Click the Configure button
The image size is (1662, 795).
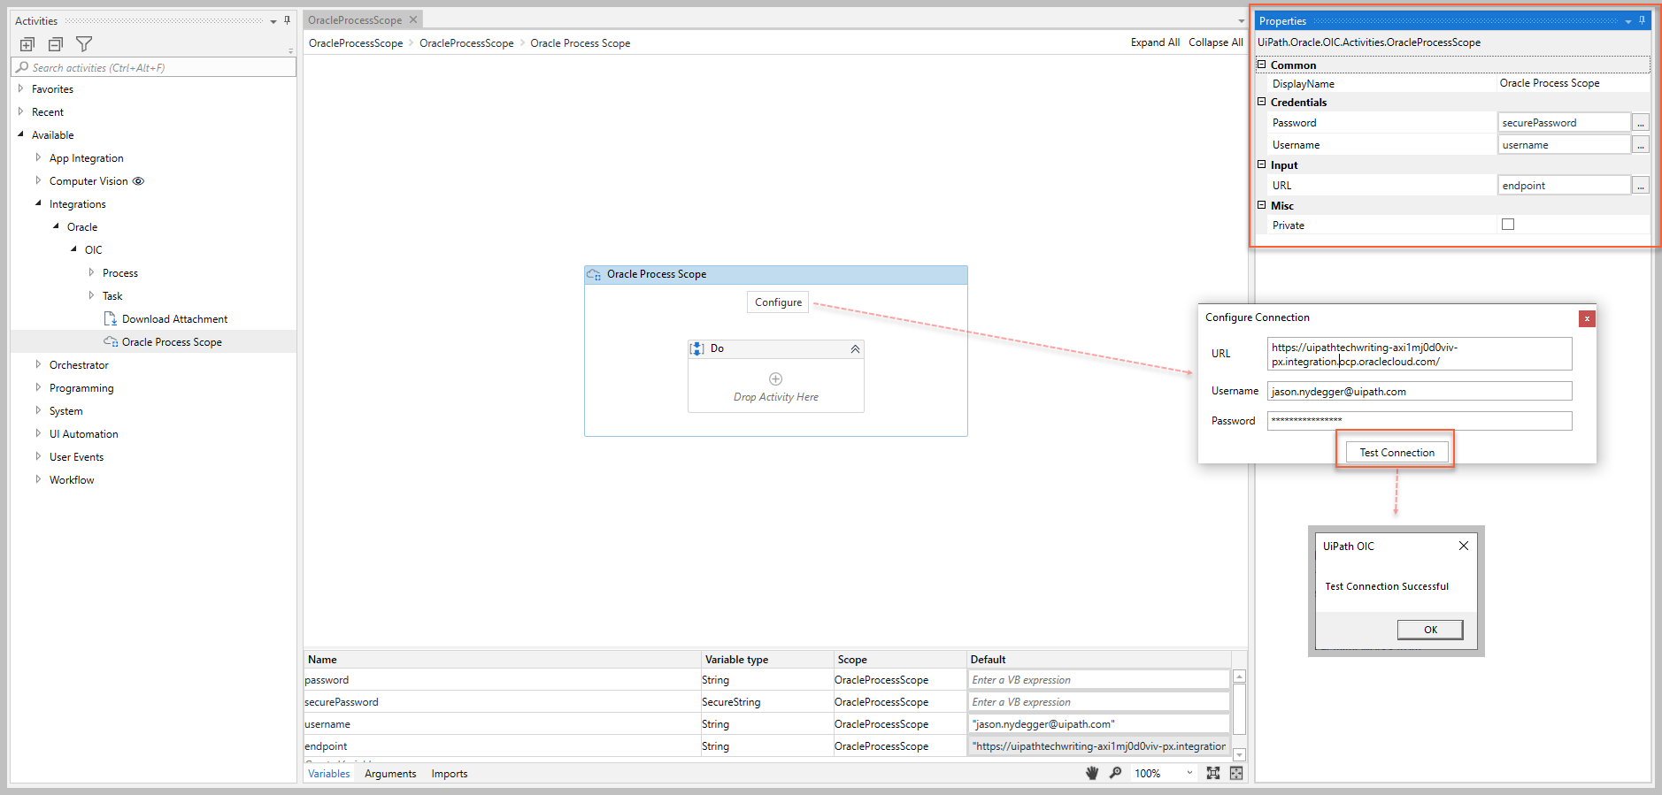tap(778, 302)
